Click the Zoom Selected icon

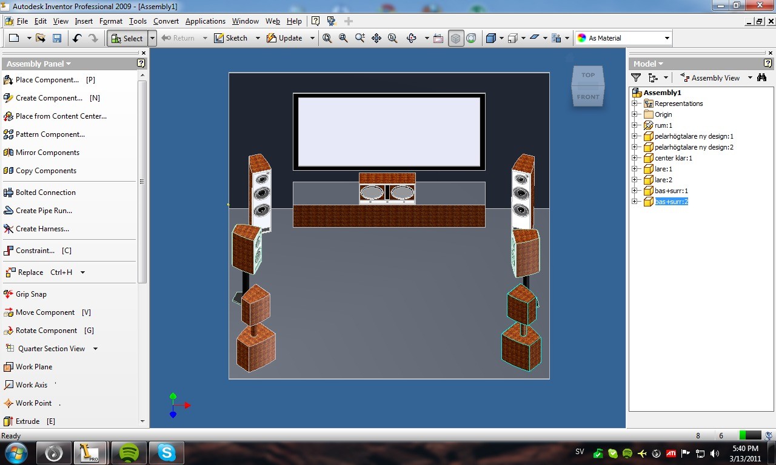coord(392,38)
